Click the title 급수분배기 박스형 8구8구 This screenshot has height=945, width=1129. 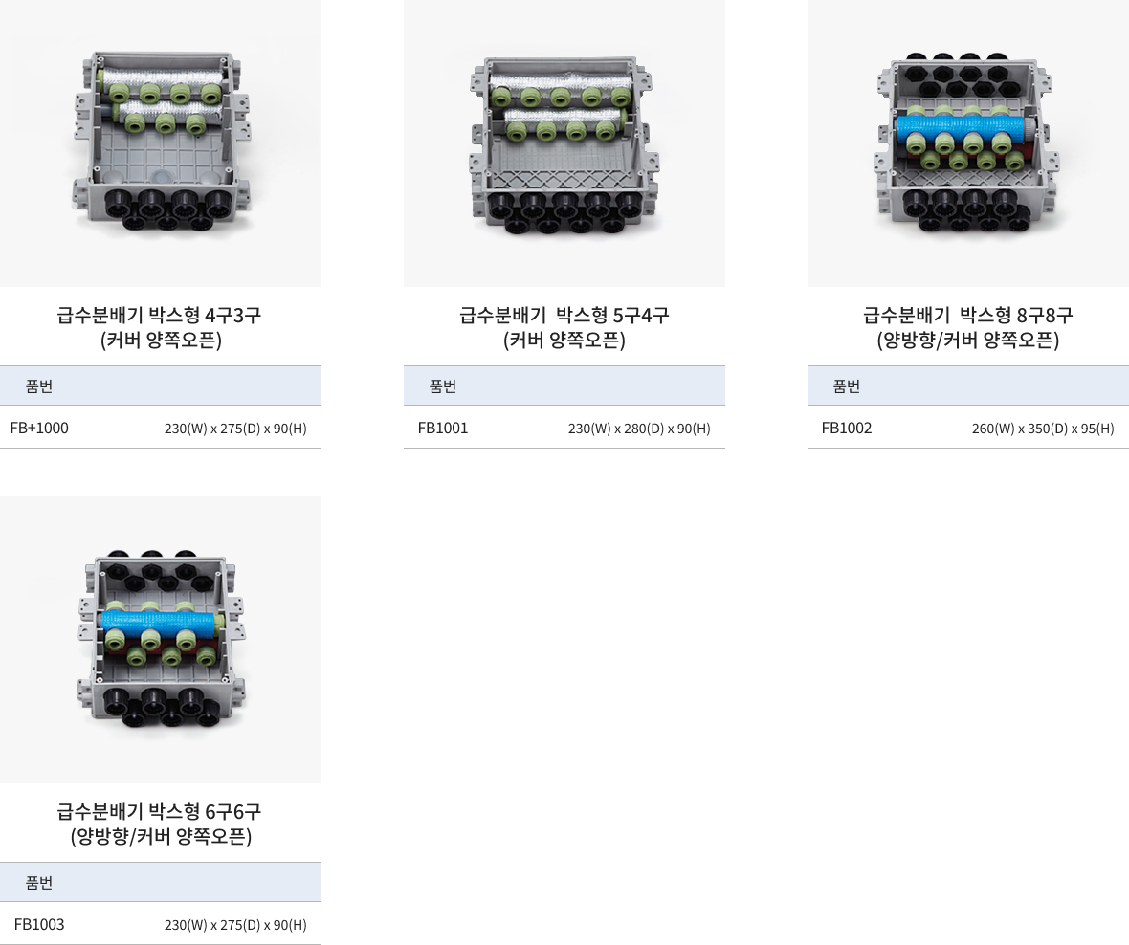(968, 316)
